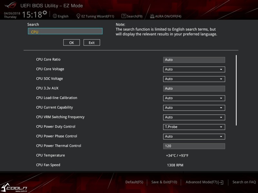Click the CPU search input field
Viewport: 258px width, 193px height.
pos(65,31)
